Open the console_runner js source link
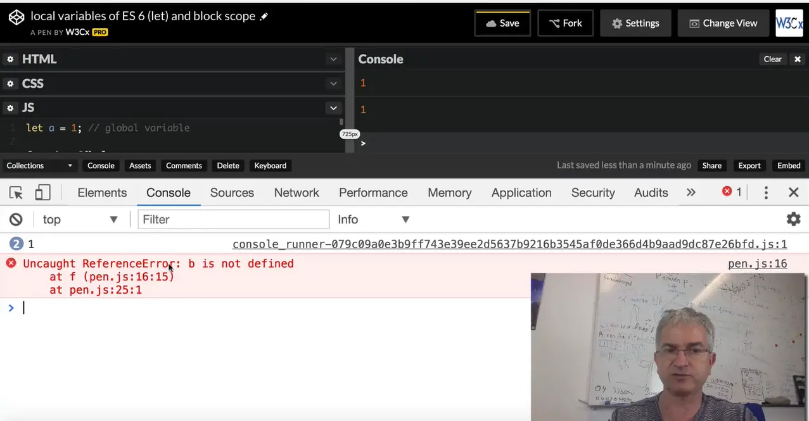This screenshot has width=809, height=421. point(510,244)
